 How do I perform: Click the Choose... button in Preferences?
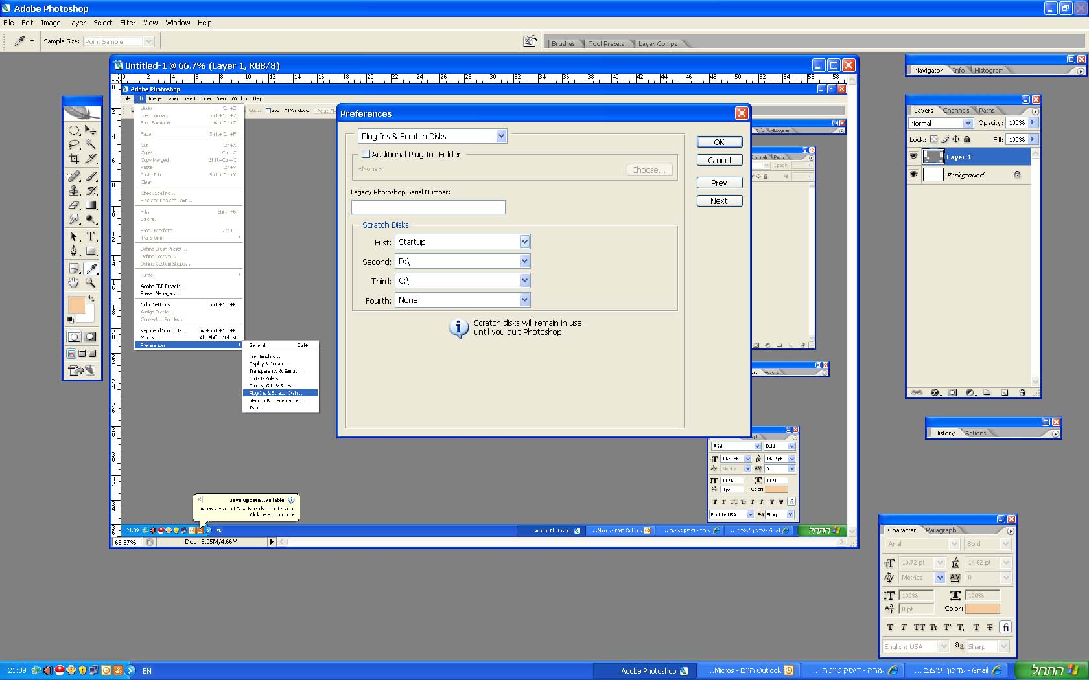coord(650,170)
